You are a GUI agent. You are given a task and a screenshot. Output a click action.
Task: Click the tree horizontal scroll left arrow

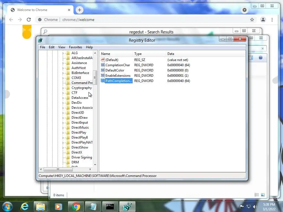coord(41,169)
